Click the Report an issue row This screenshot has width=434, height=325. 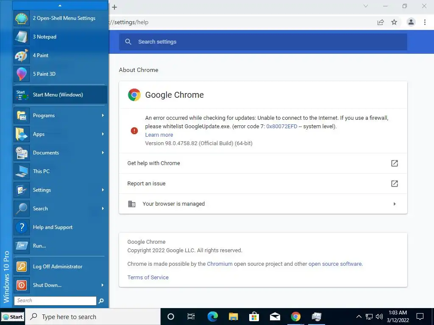263,184
